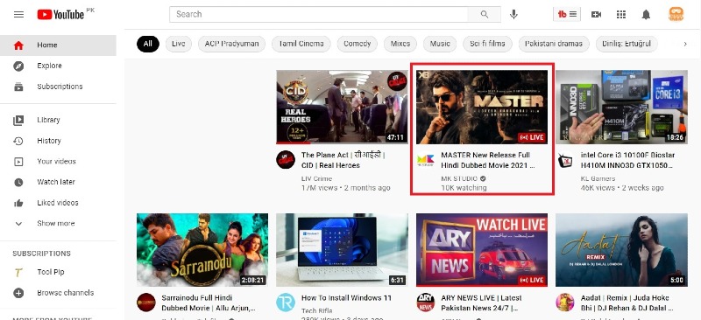Click the YouTube logo
Viewport: 701px width, 320px height.
60,14
